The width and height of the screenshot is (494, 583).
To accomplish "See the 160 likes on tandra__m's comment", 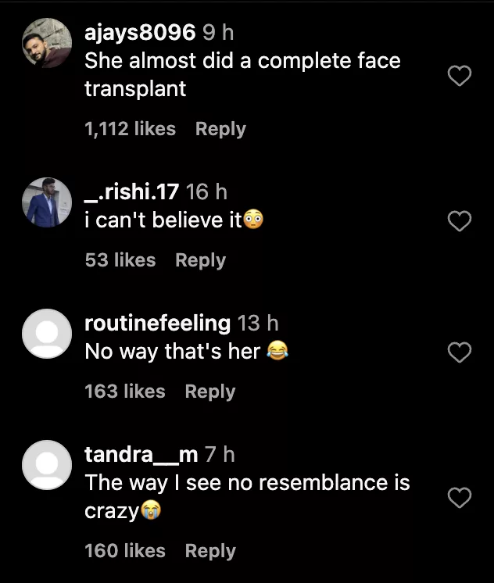I will tap(124, 551).
